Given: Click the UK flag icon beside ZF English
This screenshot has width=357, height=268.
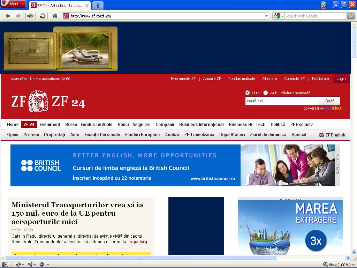Looking at the screenshot, I should 321,135.
